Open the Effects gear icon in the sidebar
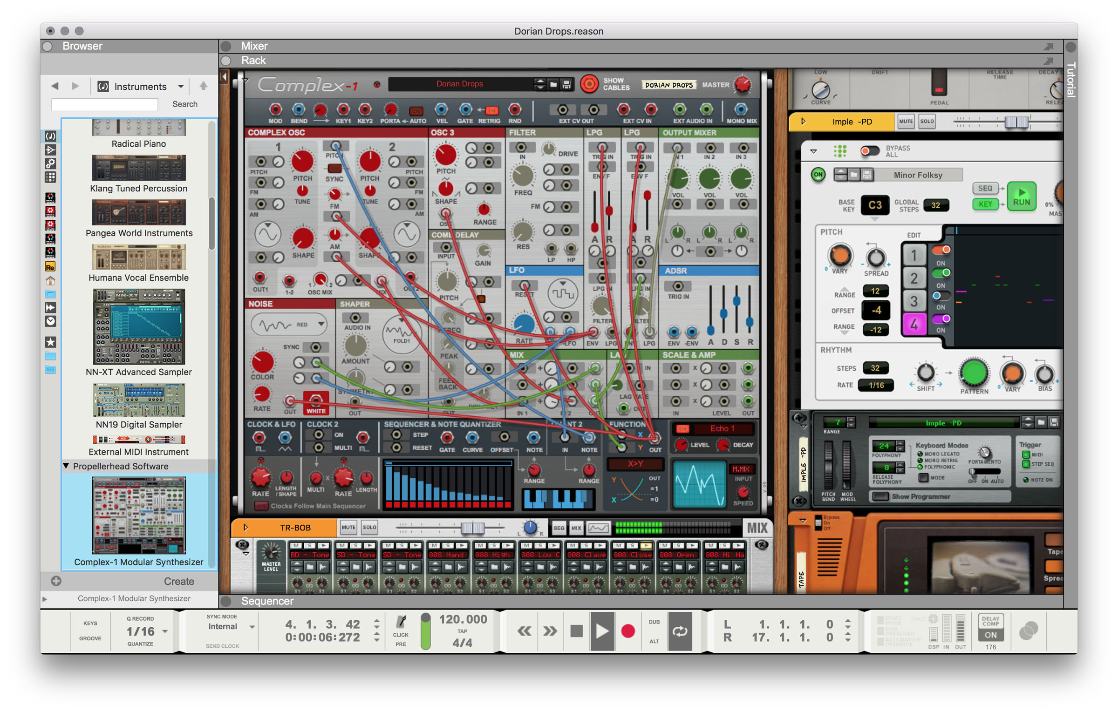1118x712 pixels. [50, 163]
